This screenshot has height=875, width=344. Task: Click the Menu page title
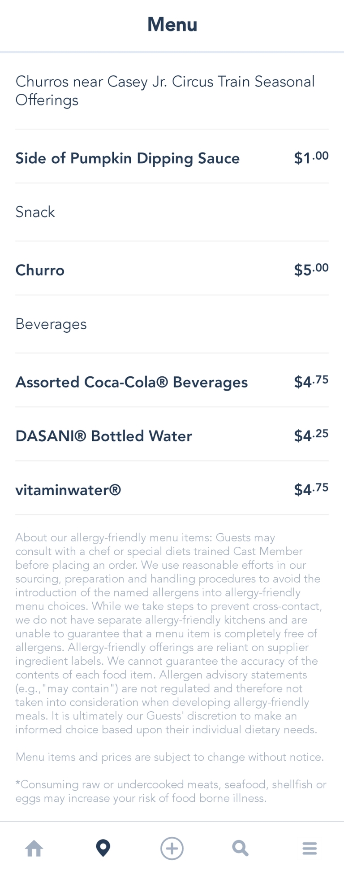point(172,25)
